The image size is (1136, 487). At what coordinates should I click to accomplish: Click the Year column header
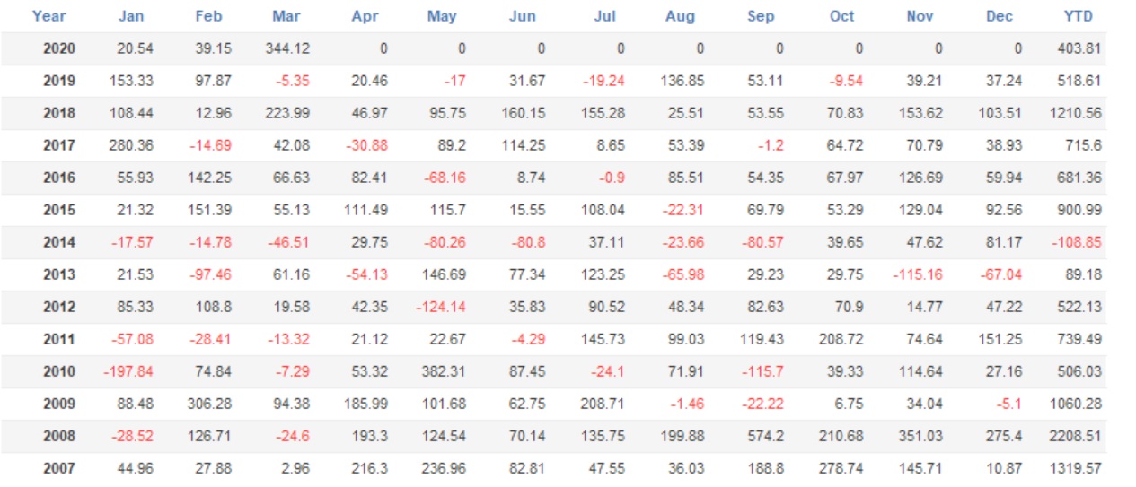tap(48, 16)
